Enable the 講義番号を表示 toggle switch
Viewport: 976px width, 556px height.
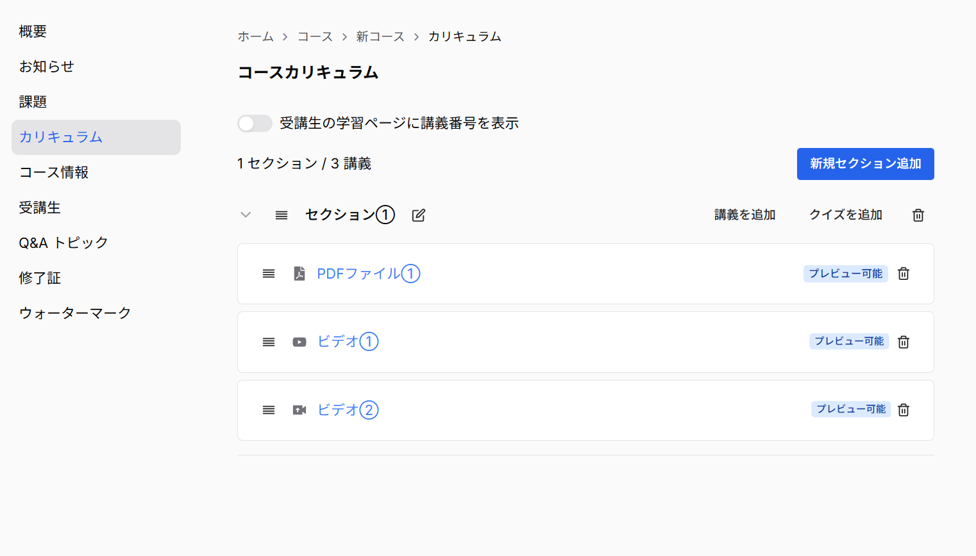tap(255, 123)
